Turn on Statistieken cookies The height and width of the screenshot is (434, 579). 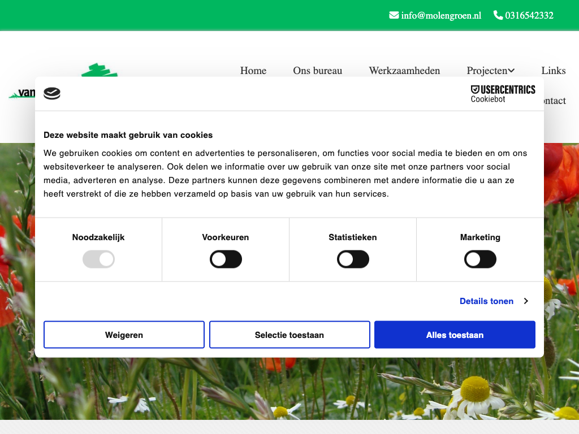[x=353, y=260]
